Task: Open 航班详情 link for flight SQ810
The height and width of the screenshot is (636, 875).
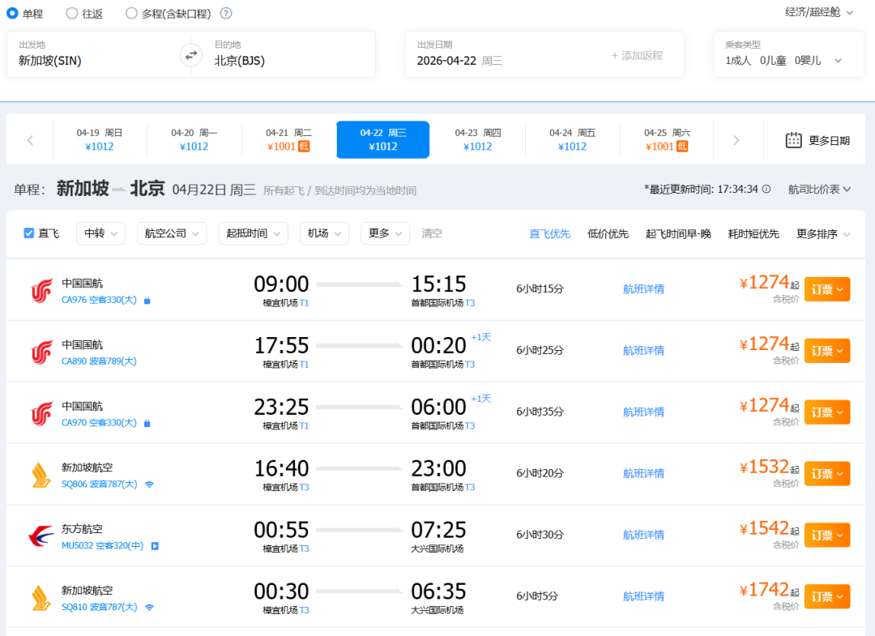Action: (643, 596)
